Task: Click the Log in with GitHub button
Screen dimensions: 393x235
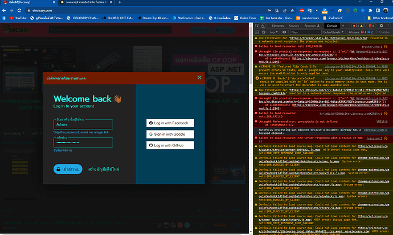Action: pyautogui.click(x=170, y=145)
